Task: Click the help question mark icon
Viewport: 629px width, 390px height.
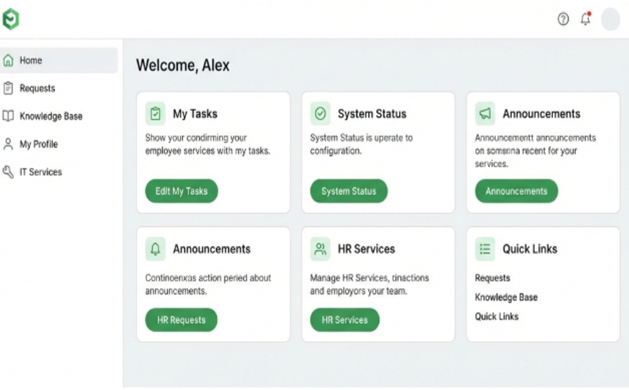Action: [563, 19]
